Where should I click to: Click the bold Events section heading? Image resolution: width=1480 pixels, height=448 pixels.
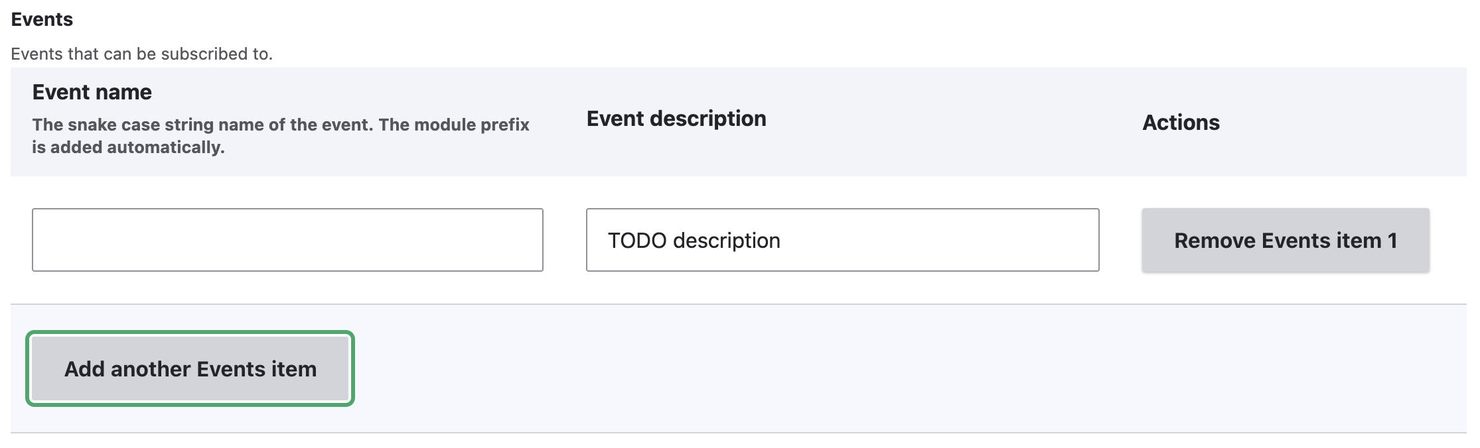tap(42, 19)
